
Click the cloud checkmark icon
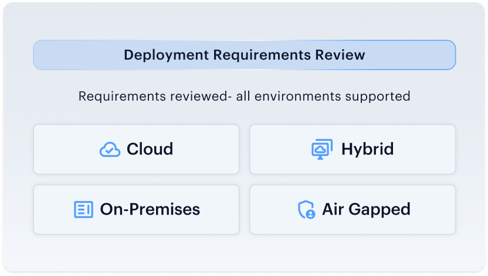pyautogui.click(x=110, y=150)
